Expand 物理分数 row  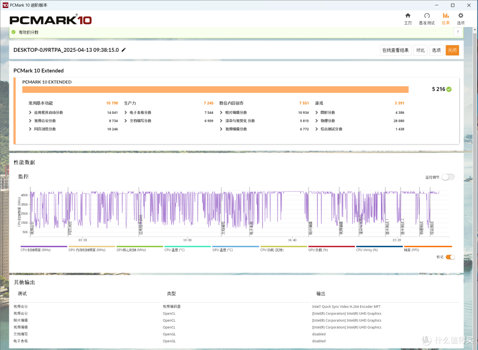click(316, 121)
